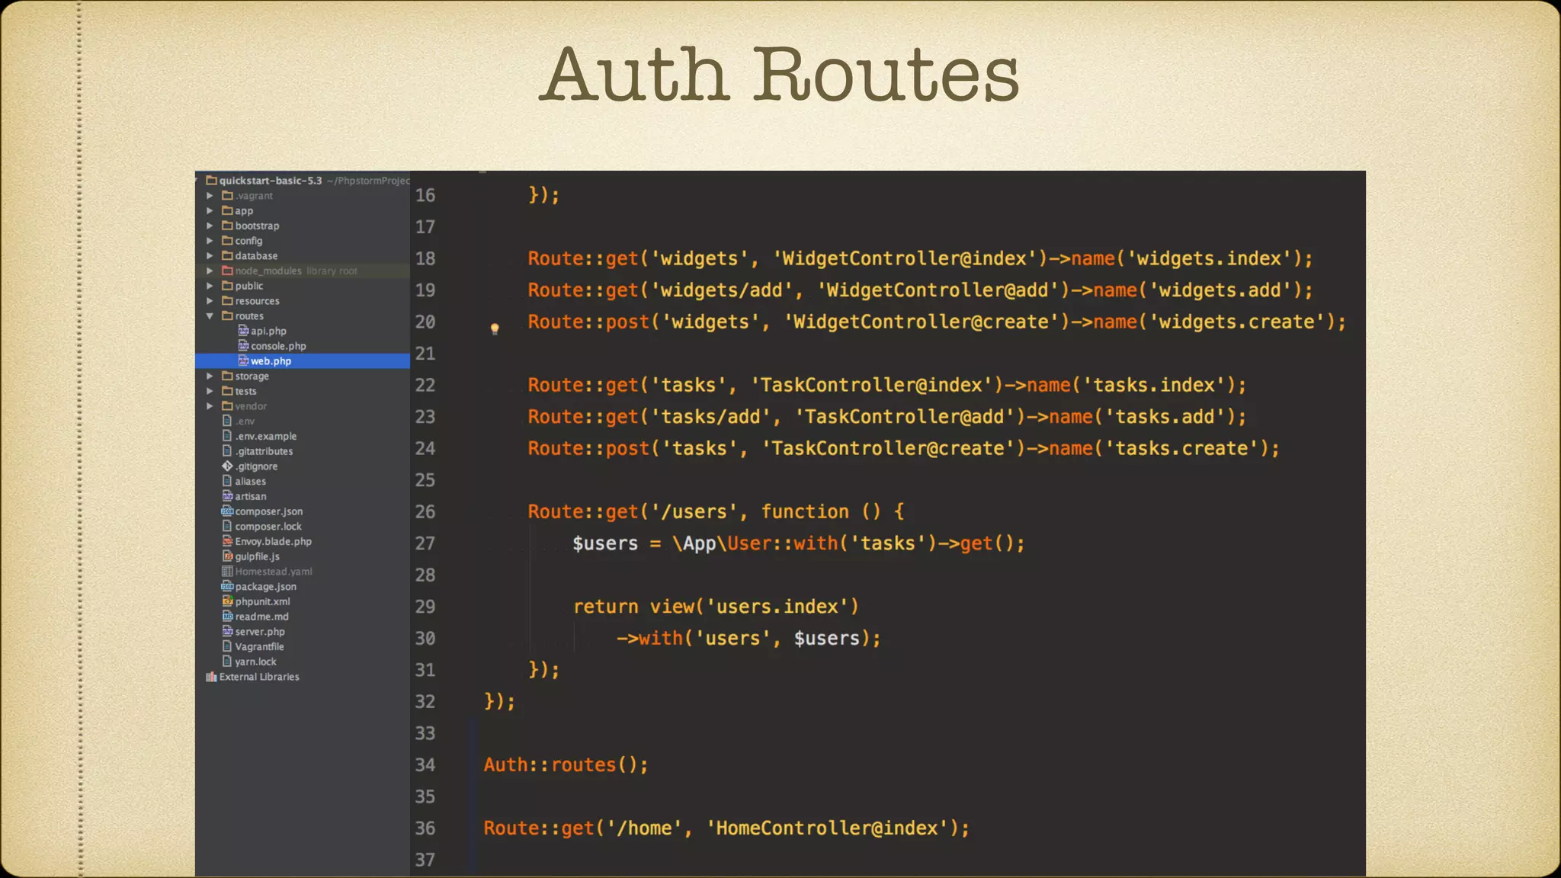Click 'widgets/add' path string on line 19
The image size is (1561, 878).
722,290
